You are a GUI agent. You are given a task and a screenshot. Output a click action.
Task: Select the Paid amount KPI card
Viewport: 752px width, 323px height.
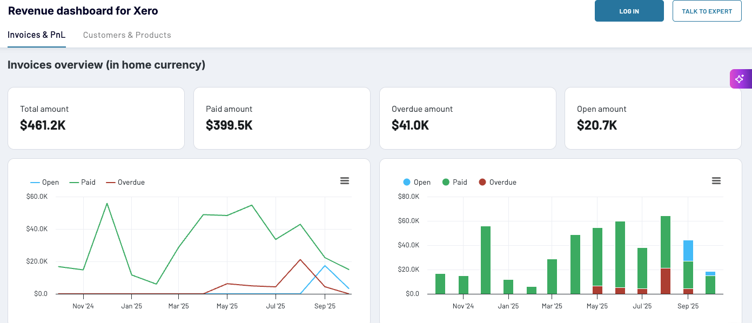tap(281, 118)
